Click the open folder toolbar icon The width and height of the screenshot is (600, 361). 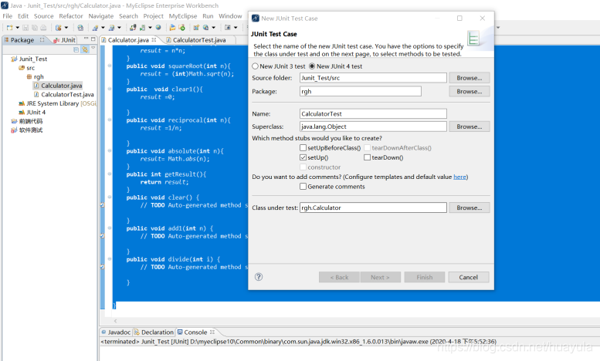pyautogui.click(x=172, y=28)
